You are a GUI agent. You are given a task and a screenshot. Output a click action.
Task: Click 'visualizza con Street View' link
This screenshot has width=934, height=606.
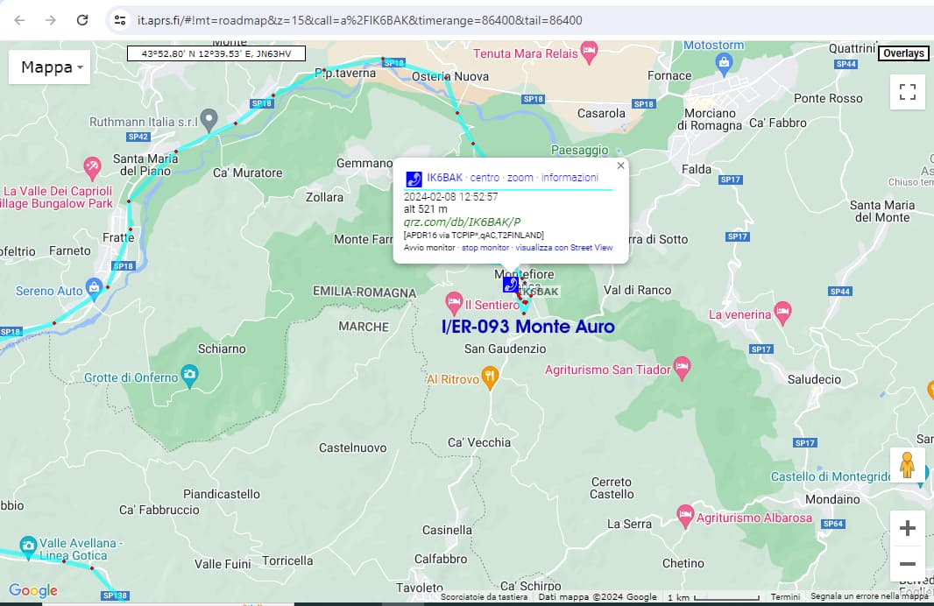(x=563, y=248)
